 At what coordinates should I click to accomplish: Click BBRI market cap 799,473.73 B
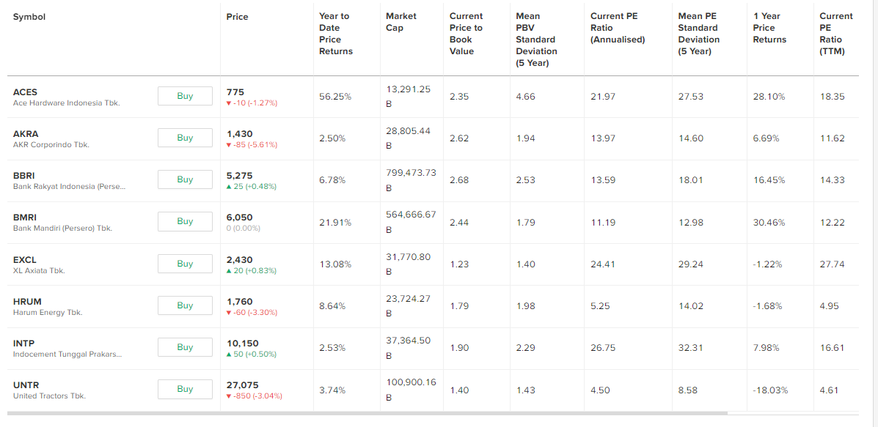[x=411, y=180]
